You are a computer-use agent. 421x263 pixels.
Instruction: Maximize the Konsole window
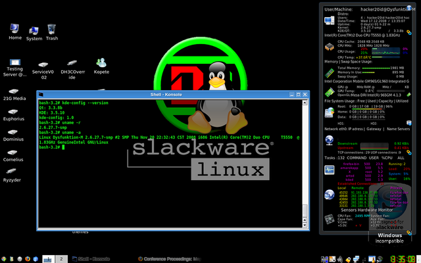[x=298, y=95]
